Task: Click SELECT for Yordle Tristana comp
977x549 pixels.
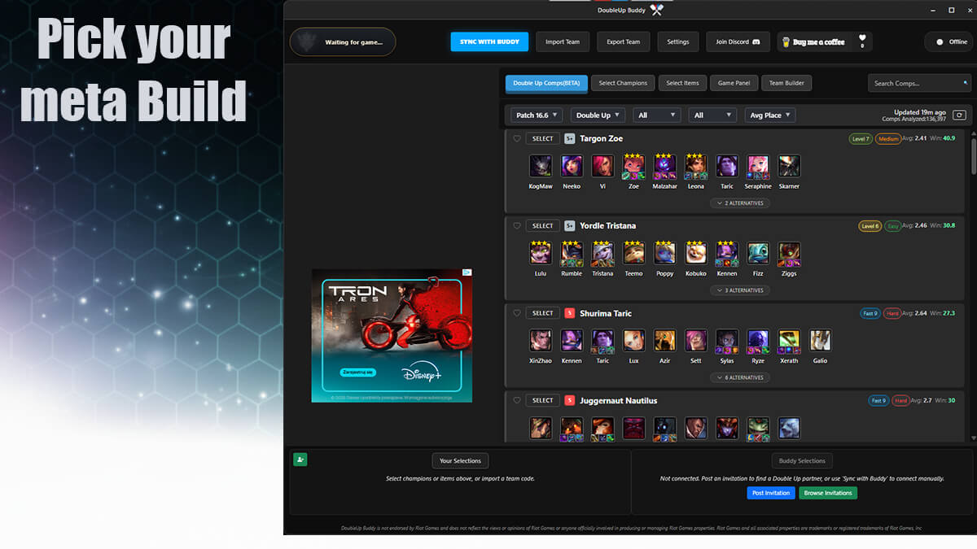Action: (x=543, y=226)
